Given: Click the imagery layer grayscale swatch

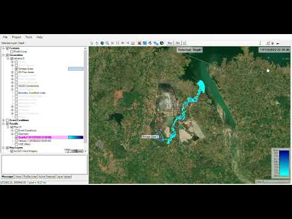Looking at the screenshot, I should [x=75, y=151].
